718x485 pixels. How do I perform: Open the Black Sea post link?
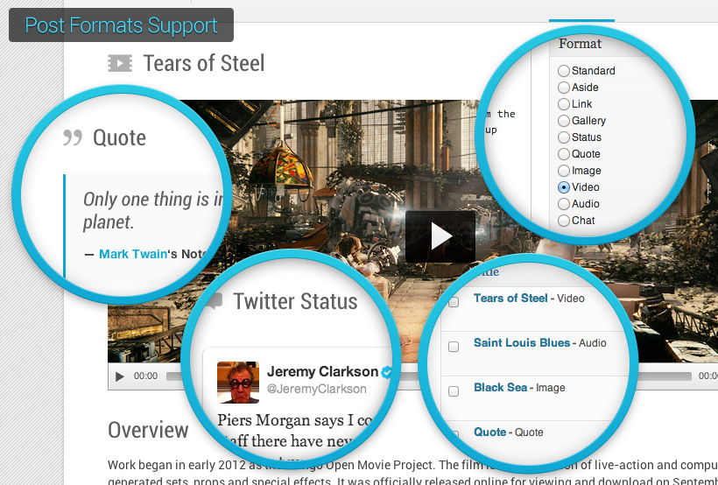(x=500, y=388)
